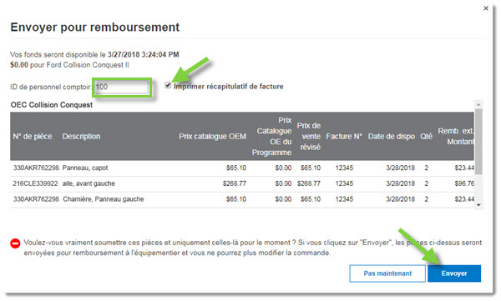501x301 pixels.
Task: Click the OEC Collision Conquest section title
Action: pyautogui.click(x=52, y=105)
